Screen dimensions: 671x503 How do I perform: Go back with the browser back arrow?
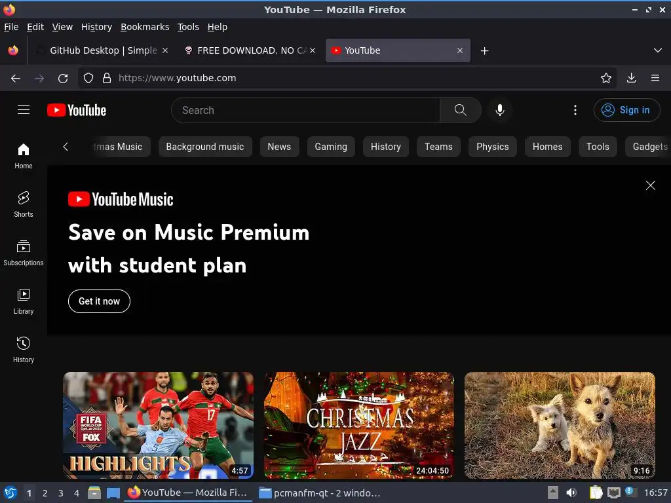(16, 79)
